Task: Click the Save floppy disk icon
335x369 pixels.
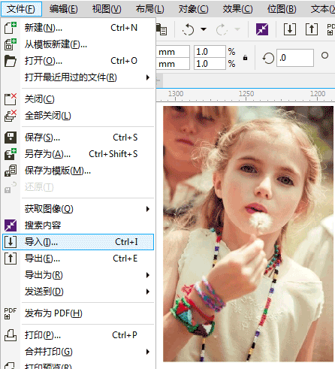Action: coord(11,138)
